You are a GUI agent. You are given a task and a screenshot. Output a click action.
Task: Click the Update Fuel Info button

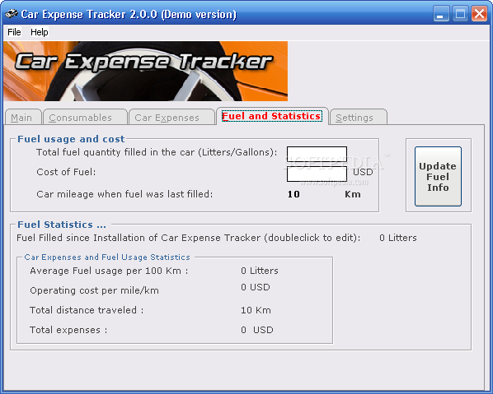(x=438, y=176)
